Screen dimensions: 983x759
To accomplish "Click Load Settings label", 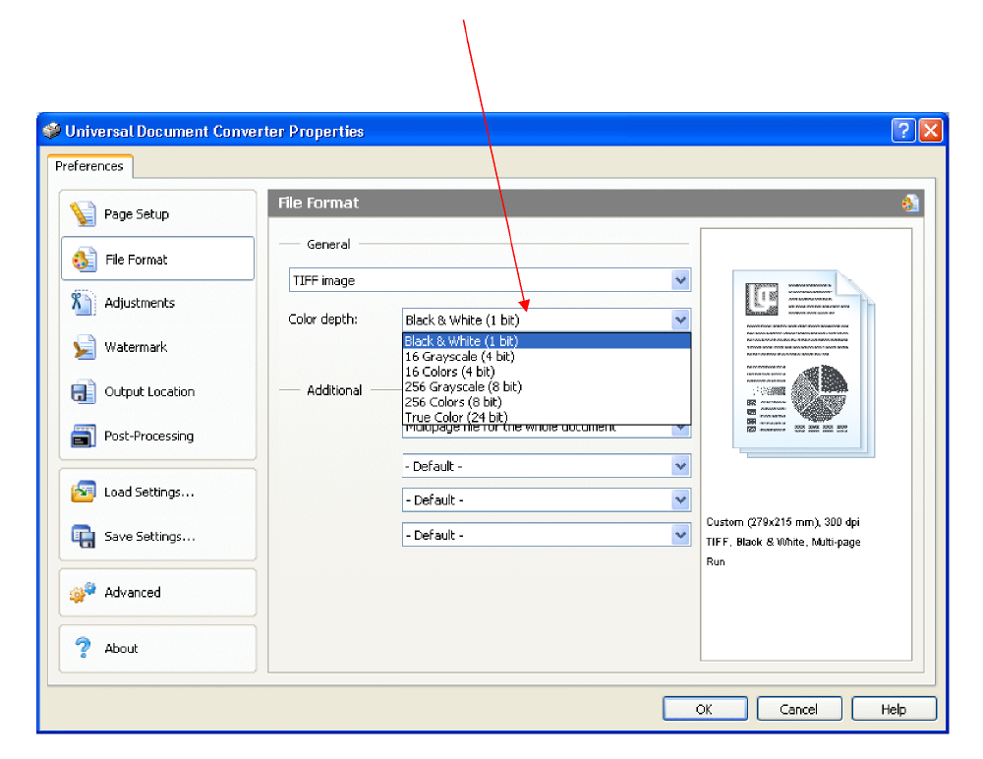I will point(149,492).
